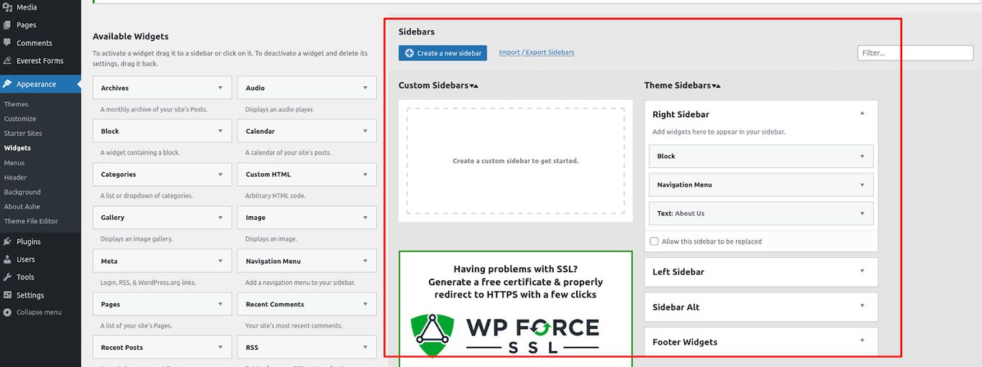Viewport: 982px width, 367px height.
Task: Open Import / Export Sidebars link
Action: coord(537,52)
